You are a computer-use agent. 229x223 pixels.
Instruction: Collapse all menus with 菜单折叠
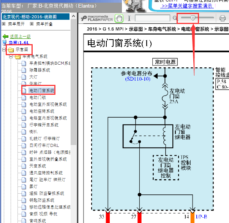[x=44, y=24]
